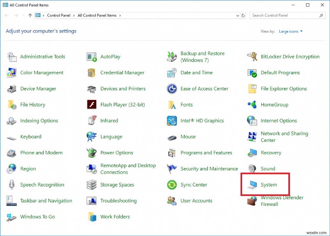Screen dimensions: 330x236
Task: Open the System computer icon
Action: 252,185
